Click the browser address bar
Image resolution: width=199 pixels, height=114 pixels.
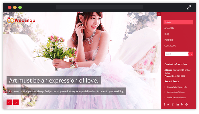point(100,7)
